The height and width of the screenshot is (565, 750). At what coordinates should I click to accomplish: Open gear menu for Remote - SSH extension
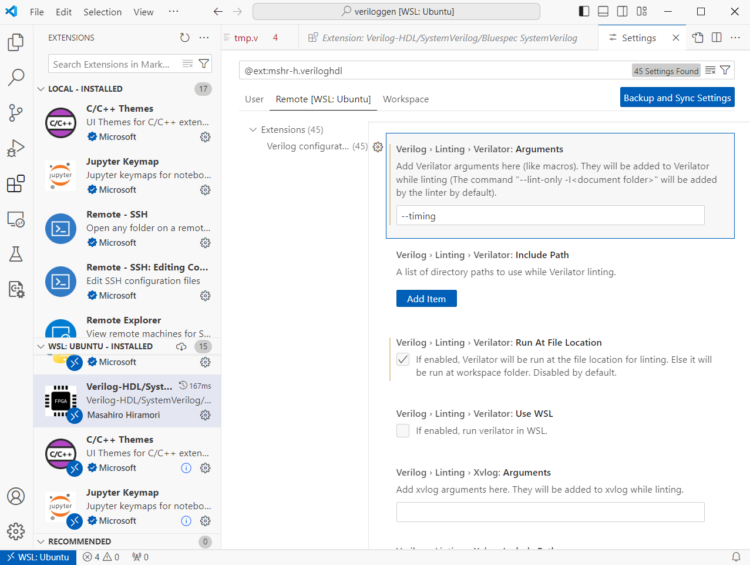205,243
